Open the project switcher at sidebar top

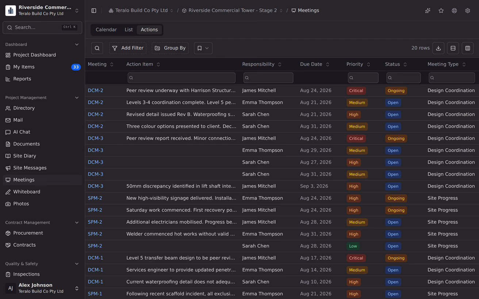click(x=42, y=11)
